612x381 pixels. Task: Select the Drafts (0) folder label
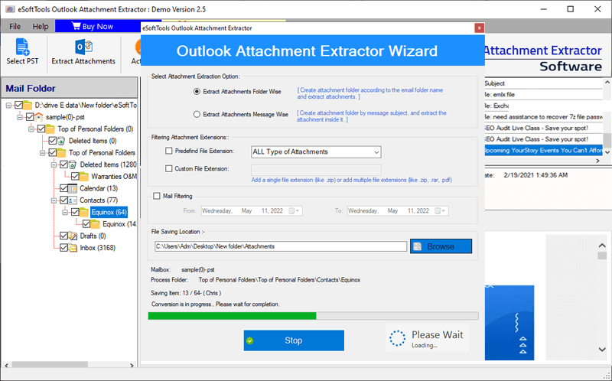[93, 236]
